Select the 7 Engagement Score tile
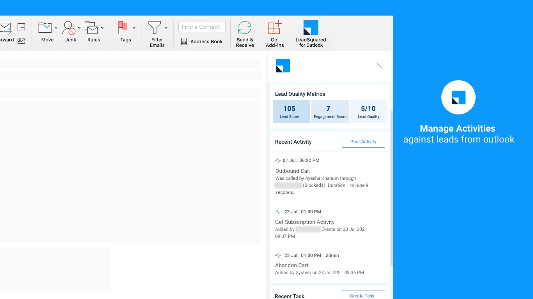533x299 pixels. pyautogui.click(x=330, y=111)
